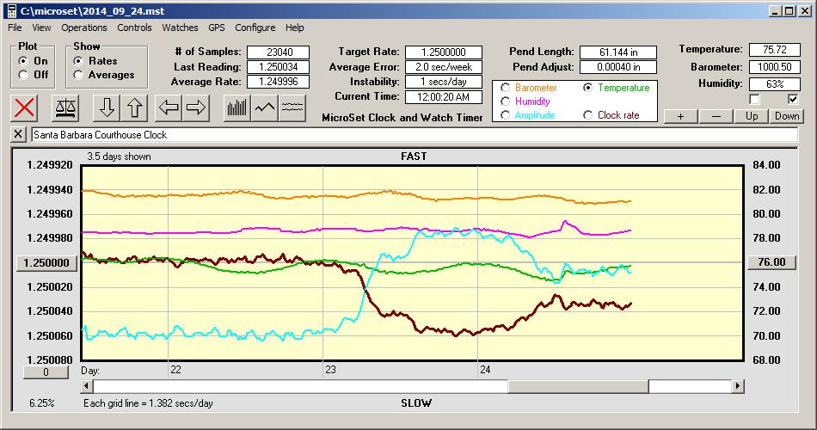Click the red X clear data icon
The image size is (817, 430).
24,107
